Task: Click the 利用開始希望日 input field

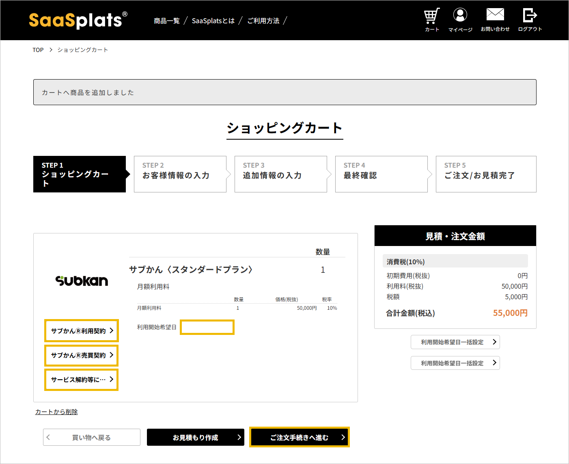Action: tap(207, 327)
